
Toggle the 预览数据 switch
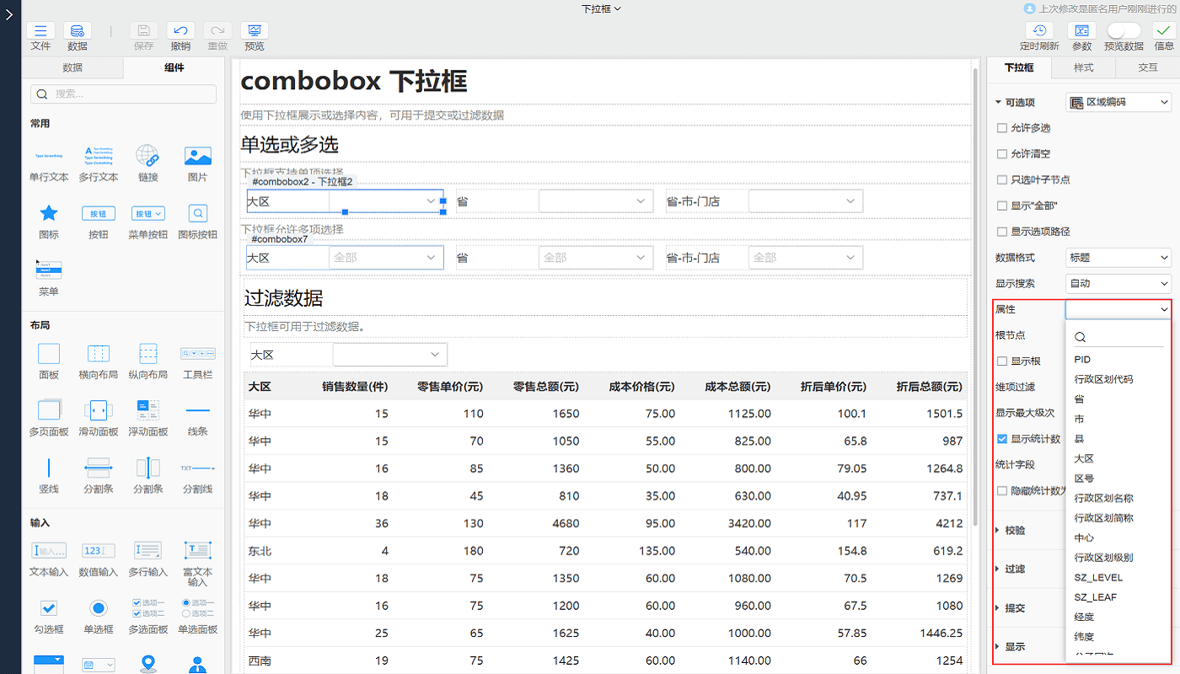click(x=1124, y=31)
